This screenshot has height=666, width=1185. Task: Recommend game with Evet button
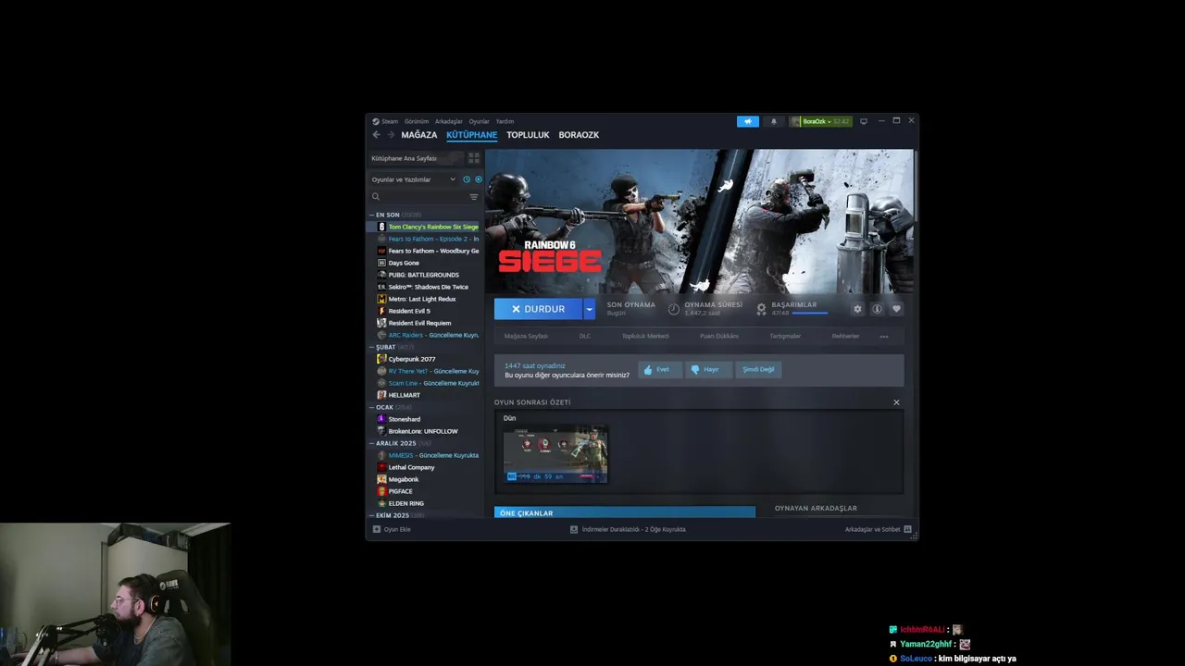pyautogui.click(x=660, y=369)
